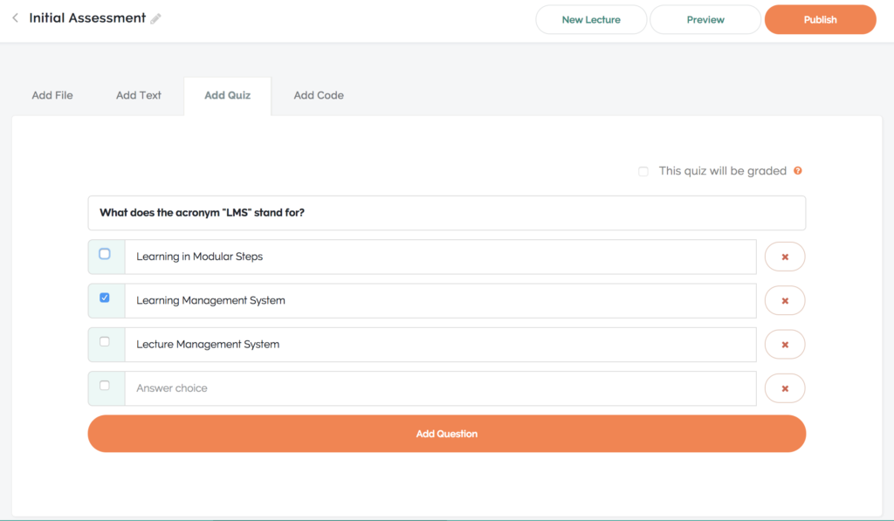Image resolution: width=894 pixels, height=521 pixels.
Task: Focus the empty 'Answer choice' input
Action: [441, 388]
